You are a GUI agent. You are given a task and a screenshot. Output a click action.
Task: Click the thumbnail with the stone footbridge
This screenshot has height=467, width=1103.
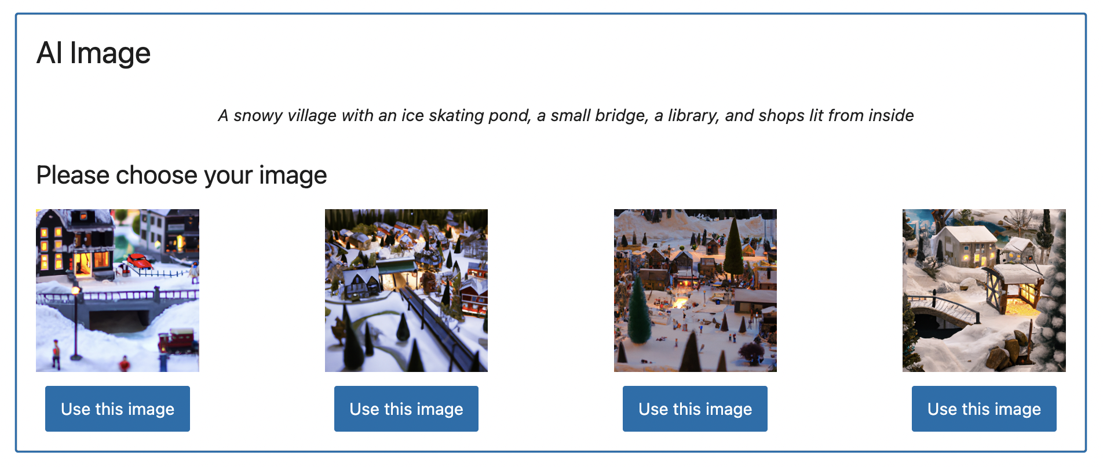pyautogui.click(x=984, y=290)
